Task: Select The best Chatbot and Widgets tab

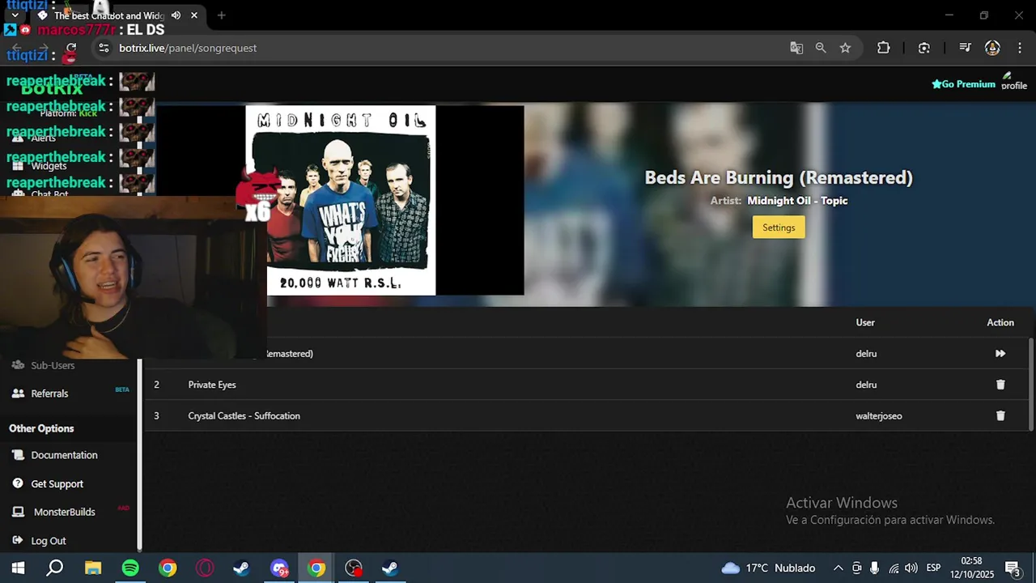Action: (117, 15)
